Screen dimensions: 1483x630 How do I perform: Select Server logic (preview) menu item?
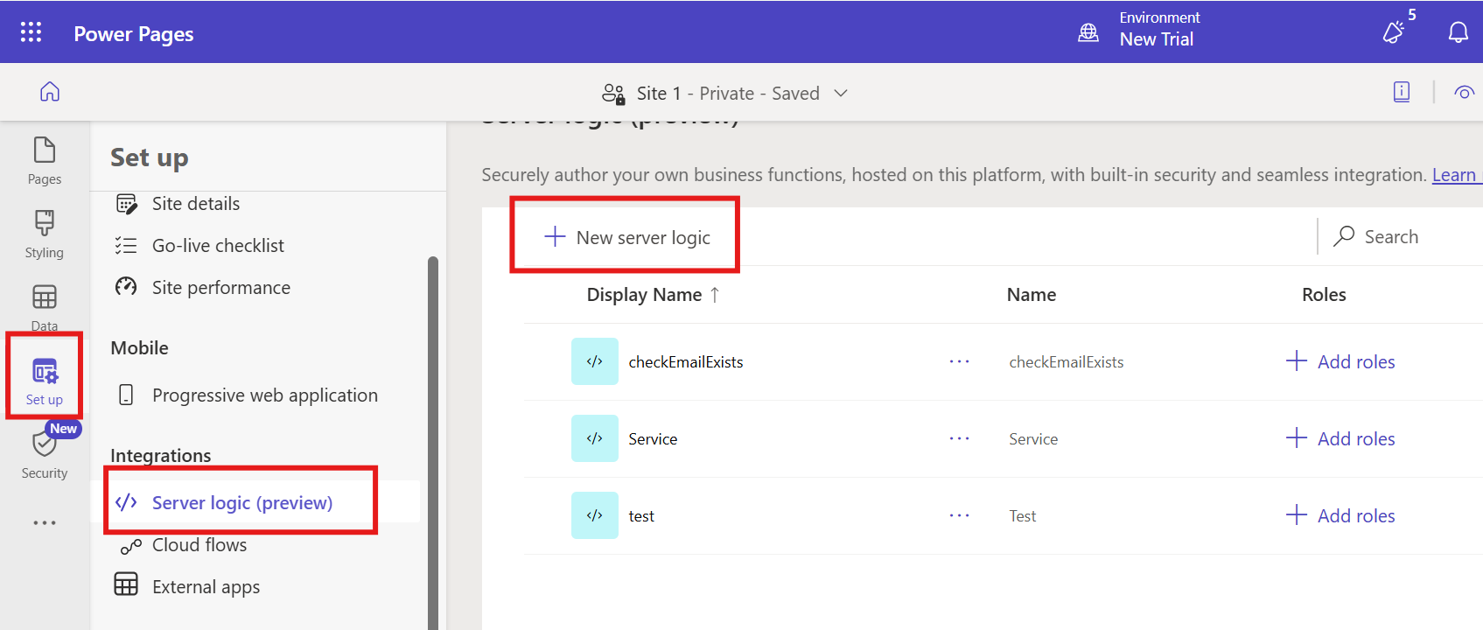click(241, 503)
